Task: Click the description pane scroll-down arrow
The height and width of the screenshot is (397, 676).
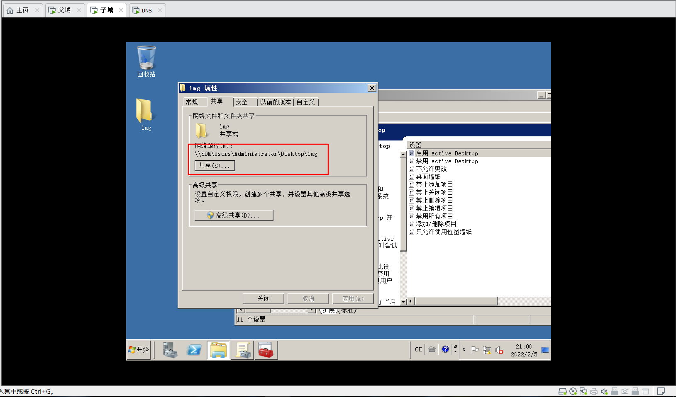Action: click(403, 302)
